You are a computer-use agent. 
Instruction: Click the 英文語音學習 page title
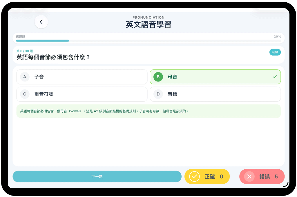(148, 24)
